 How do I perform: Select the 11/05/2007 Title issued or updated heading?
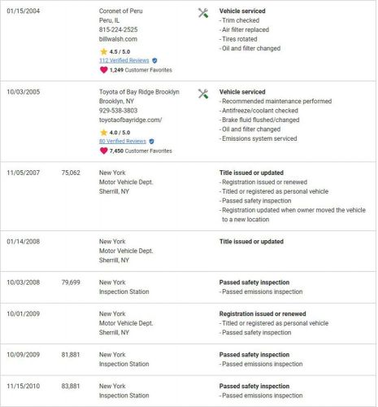[251, 173]
